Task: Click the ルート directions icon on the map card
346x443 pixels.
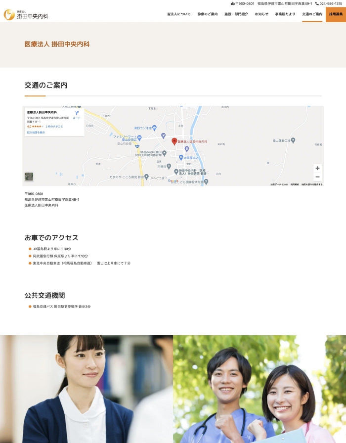Action: coord(77,114)
